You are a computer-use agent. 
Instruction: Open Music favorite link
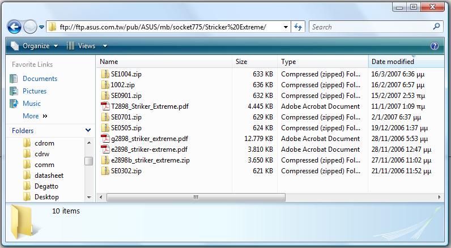(32, 104)
